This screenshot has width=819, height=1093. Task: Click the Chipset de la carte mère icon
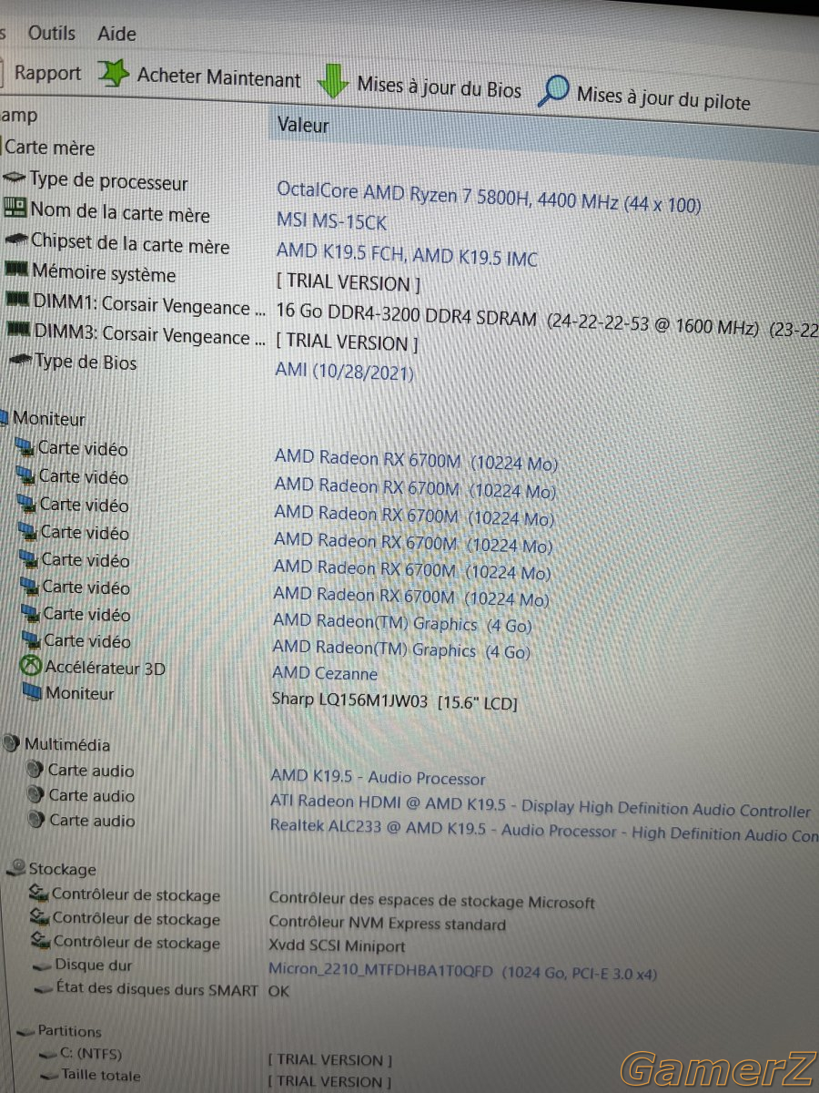(16, 240)
